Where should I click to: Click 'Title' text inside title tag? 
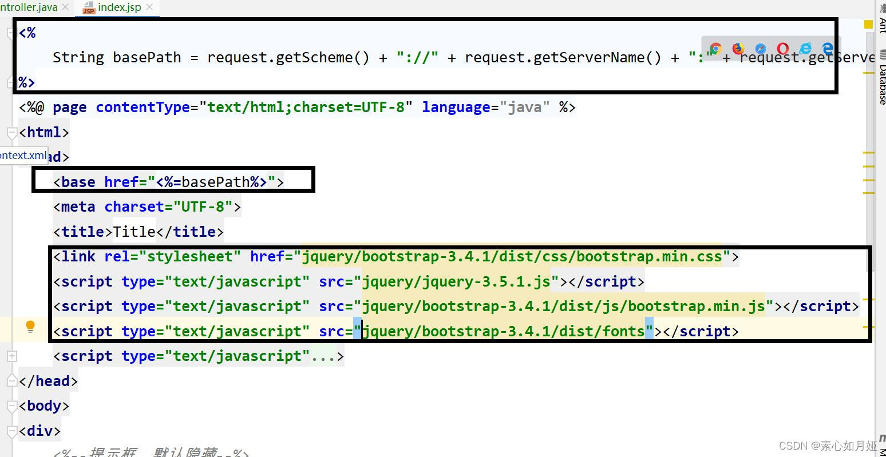tap(134, 232)
